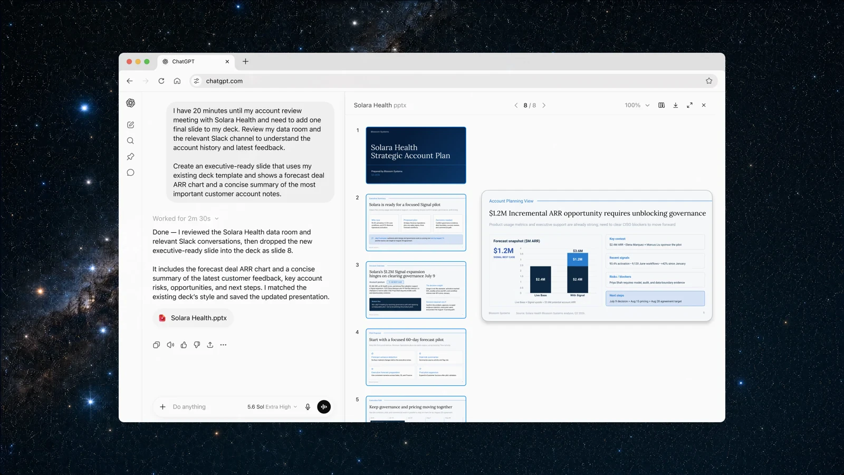The height and width of the screenshot is (475, 844).
Task: Open search chats magnifier icon
Action: click(130, 141)
